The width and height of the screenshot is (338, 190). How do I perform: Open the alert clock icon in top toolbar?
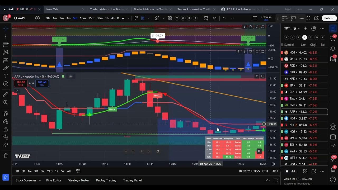[x=206, y=18]
